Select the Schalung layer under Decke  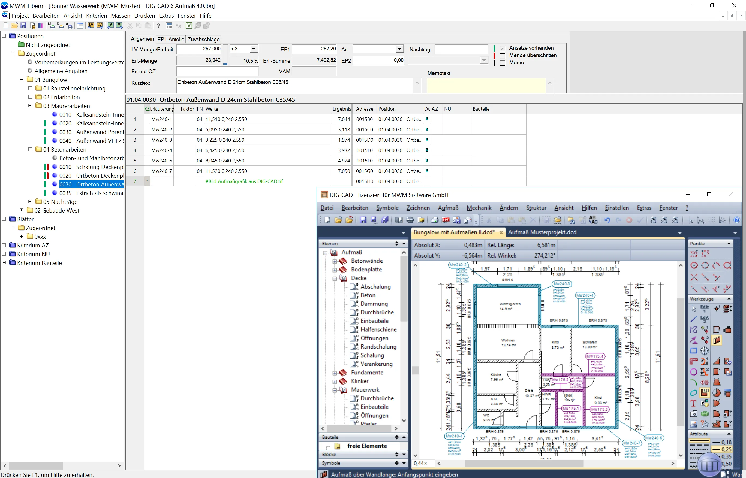pos(372,355)
